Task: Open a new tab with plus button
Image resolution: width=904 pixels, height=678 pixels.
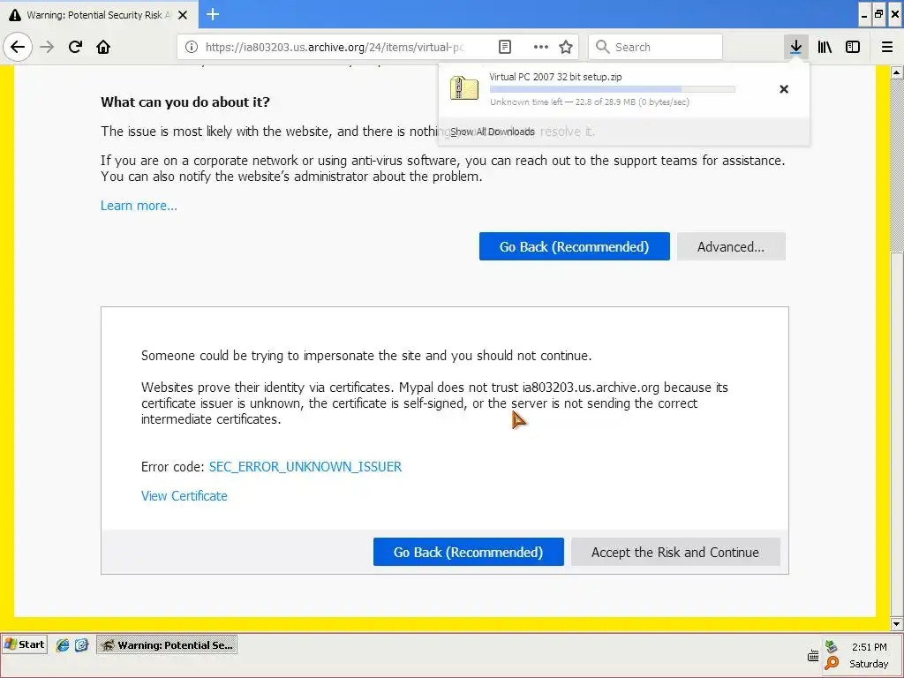Action: point(213,14)
